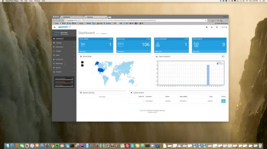Click View more link under Total Orders

tap(83, 51)
